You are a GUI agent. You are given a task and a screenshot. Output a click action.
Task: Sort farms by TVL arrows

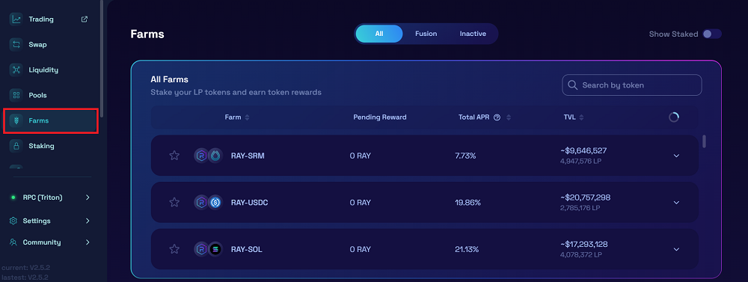tap(581, 117)
